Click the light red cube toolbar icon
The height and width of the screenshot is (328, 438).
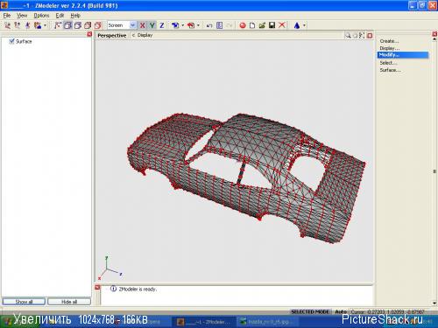(98, 25)
